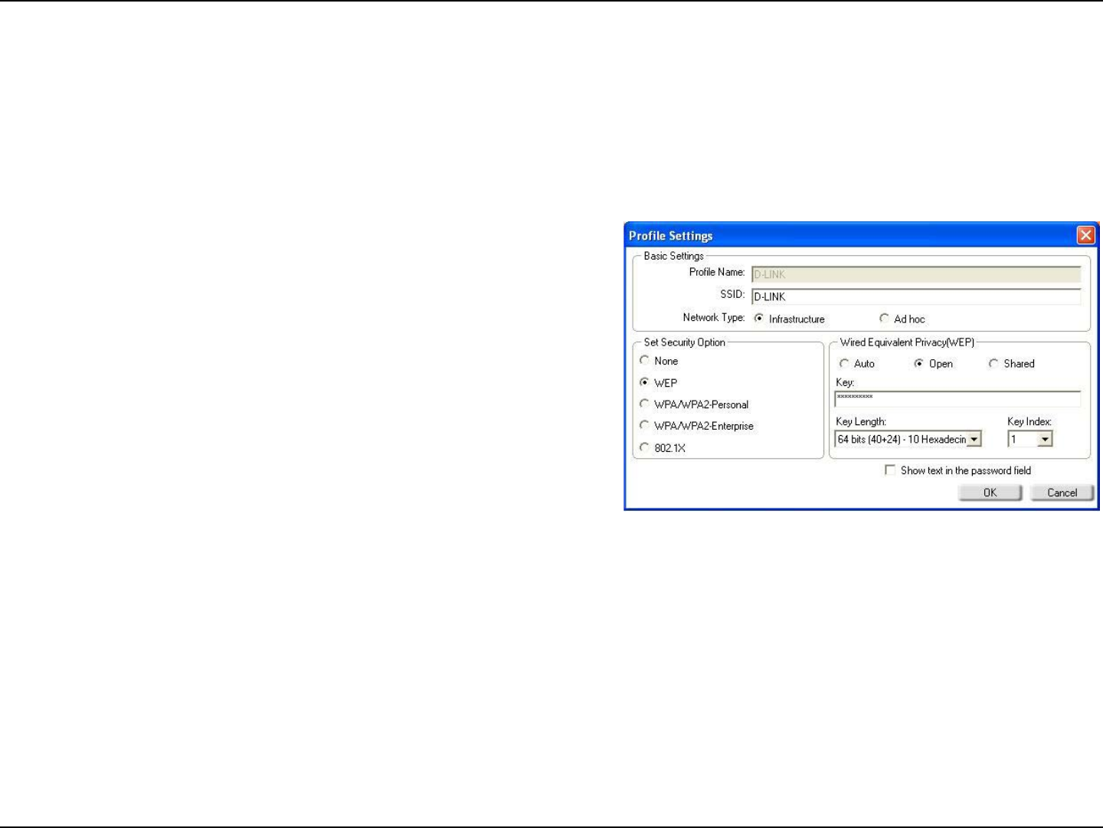Choose WEP as security option

click(644, 381)
